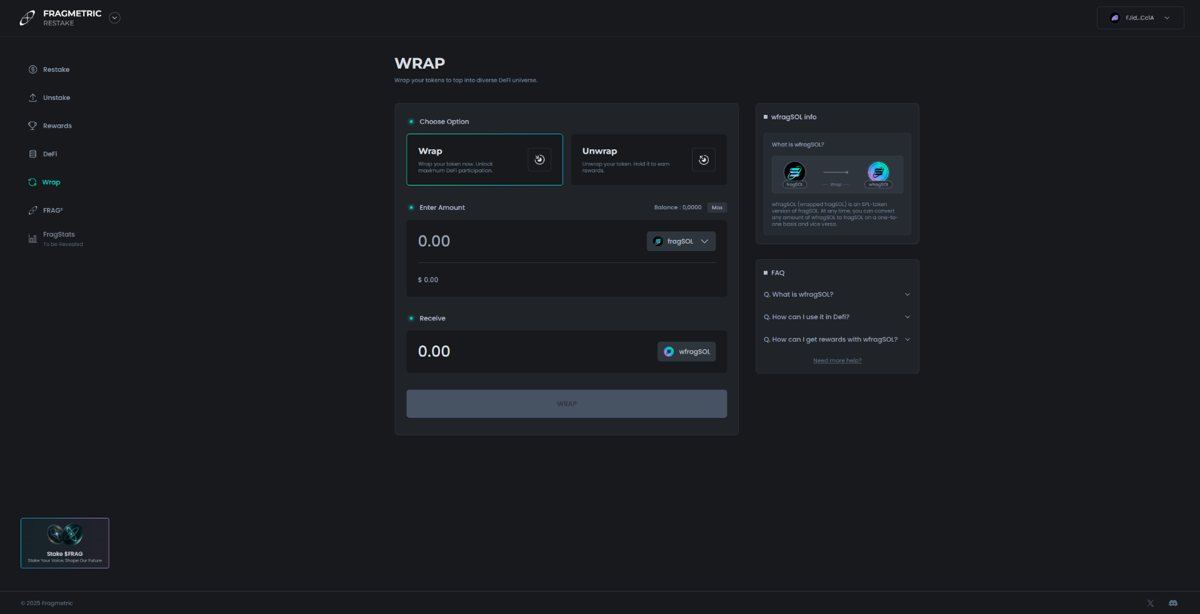Go to the FRAG² sidebar menu item
This screenshot has width=1200, height=614.
(x=52, y=210)
